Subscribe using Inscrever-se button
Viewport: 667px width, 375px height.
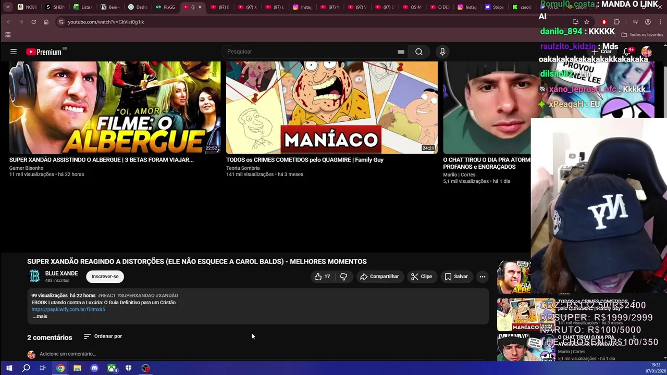tap(105, 277)
